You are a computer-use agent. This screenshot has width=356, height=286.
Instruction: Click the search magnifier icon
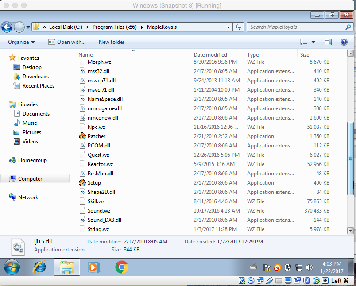pyautogui.click(x=348, y=27)
